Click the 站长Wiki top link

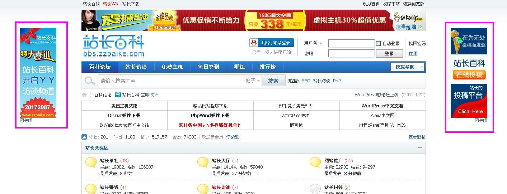pos(111,4)
